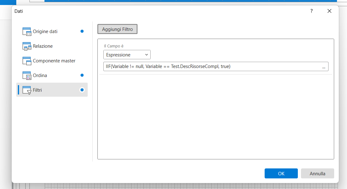
Task: Click the blue dot beside Ordina
Action: point(82,75)
